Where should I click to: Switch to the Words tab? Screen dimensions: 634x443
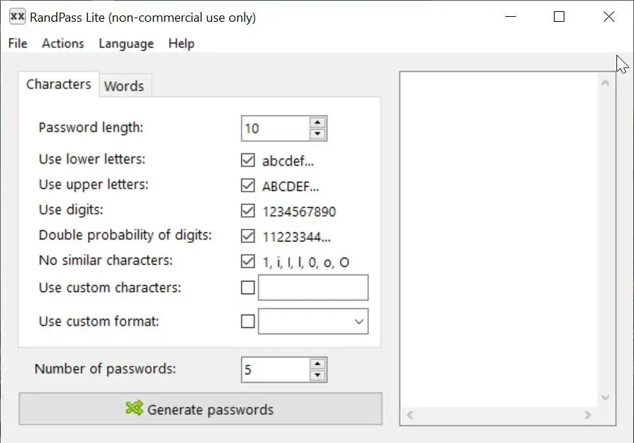(x=124, y=86)
